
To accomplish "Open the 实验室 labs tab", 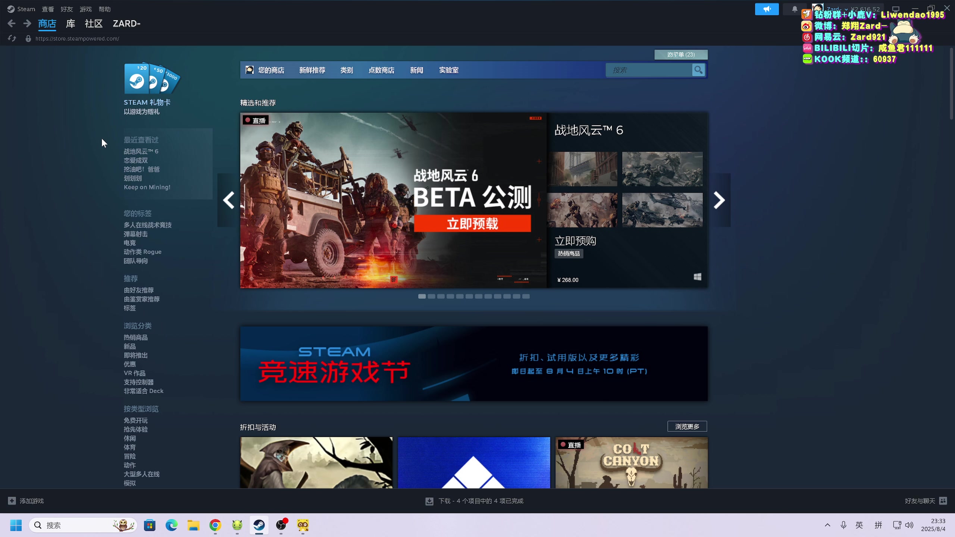I will point(449,70).
